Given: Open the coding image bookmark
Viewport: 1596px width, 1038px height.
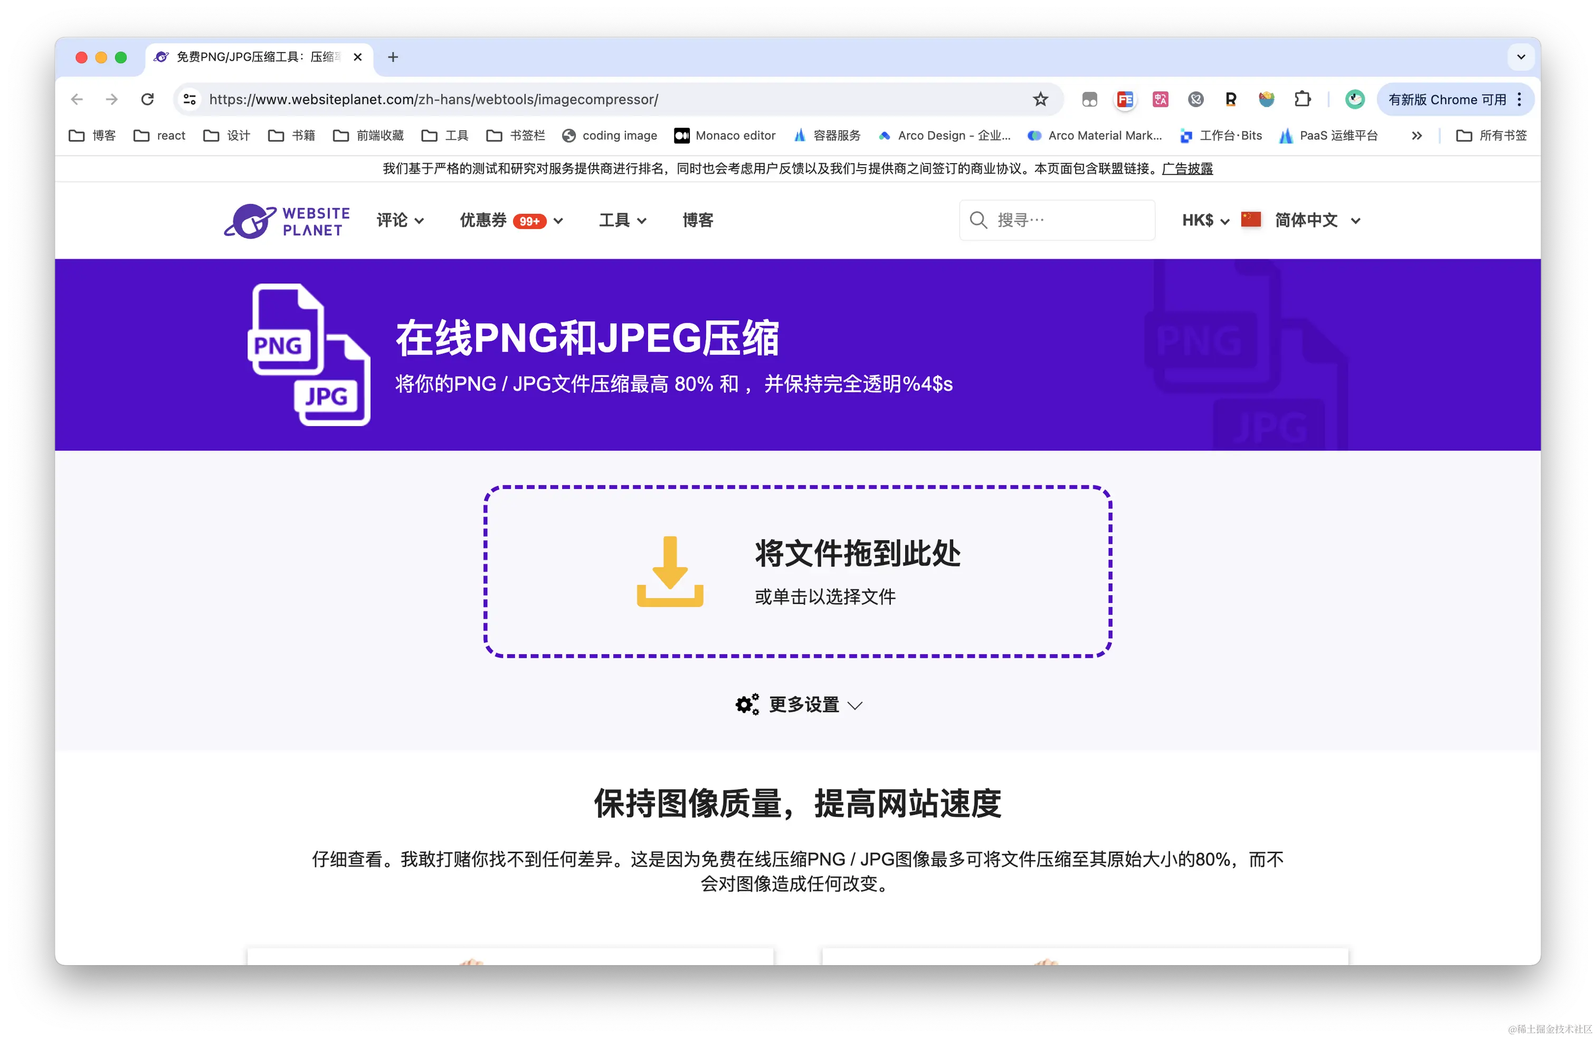Looking at the screenshot, I should pyautogui.click(x=610, y=136).
